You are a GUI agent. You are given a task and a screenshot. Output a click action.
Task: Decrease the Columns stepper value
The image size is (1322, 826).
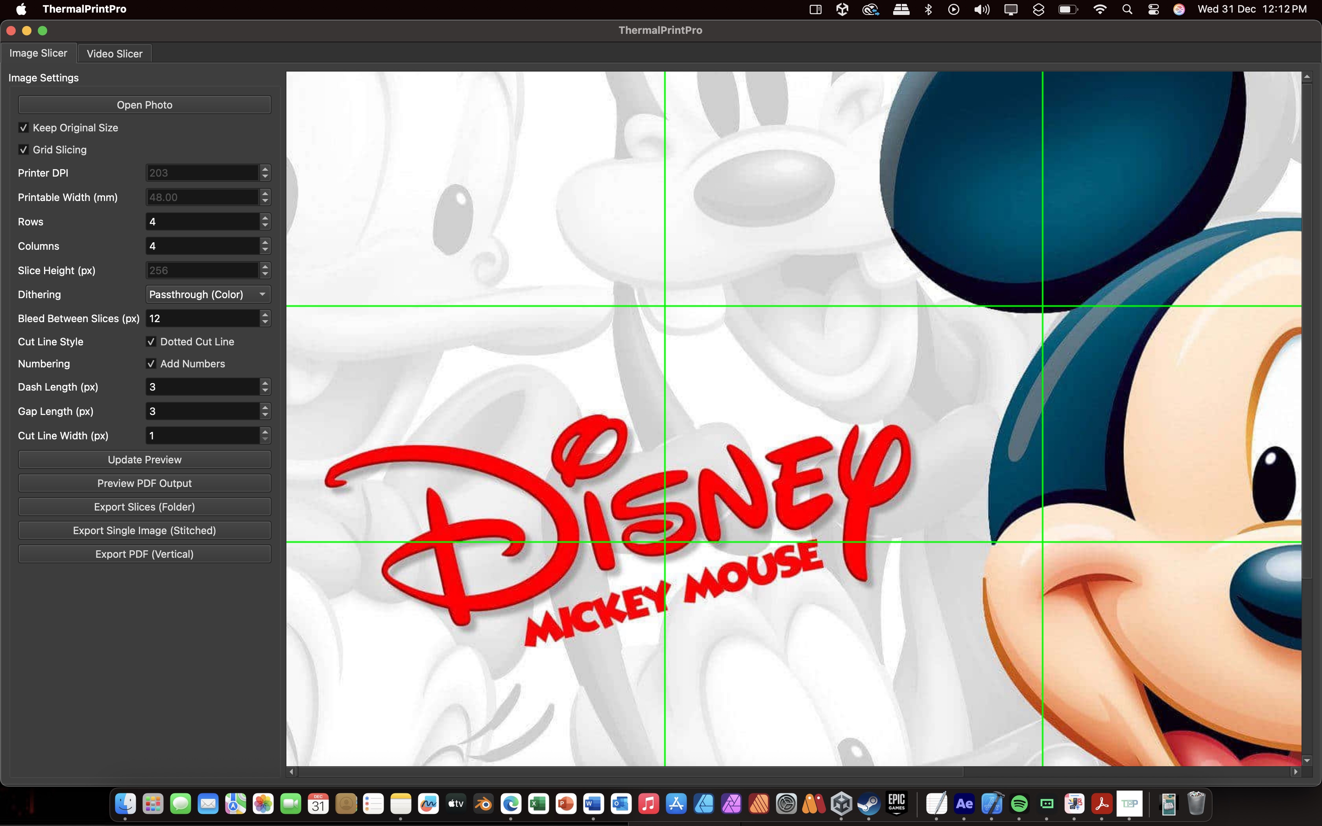(x=266, y=250)
